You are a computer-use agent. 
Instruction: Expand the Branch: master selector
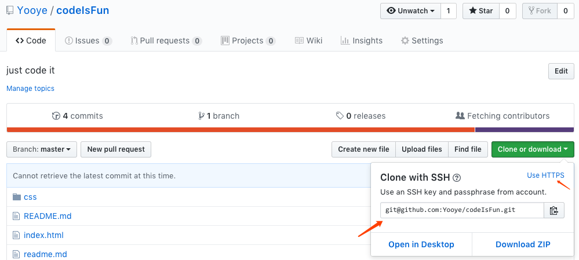[42, 149]
